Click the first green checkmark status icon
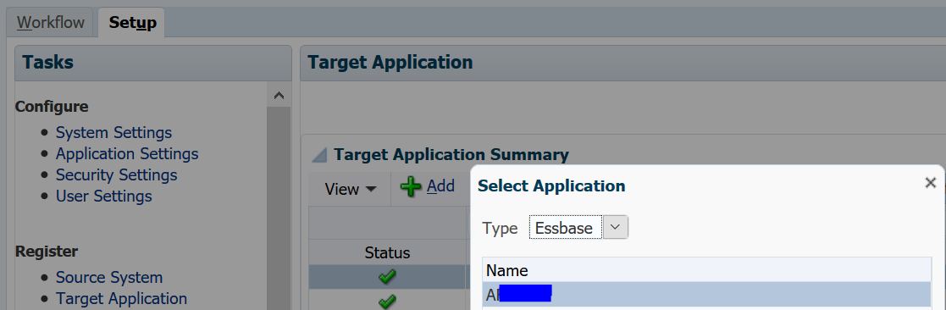 click(387, 278)
